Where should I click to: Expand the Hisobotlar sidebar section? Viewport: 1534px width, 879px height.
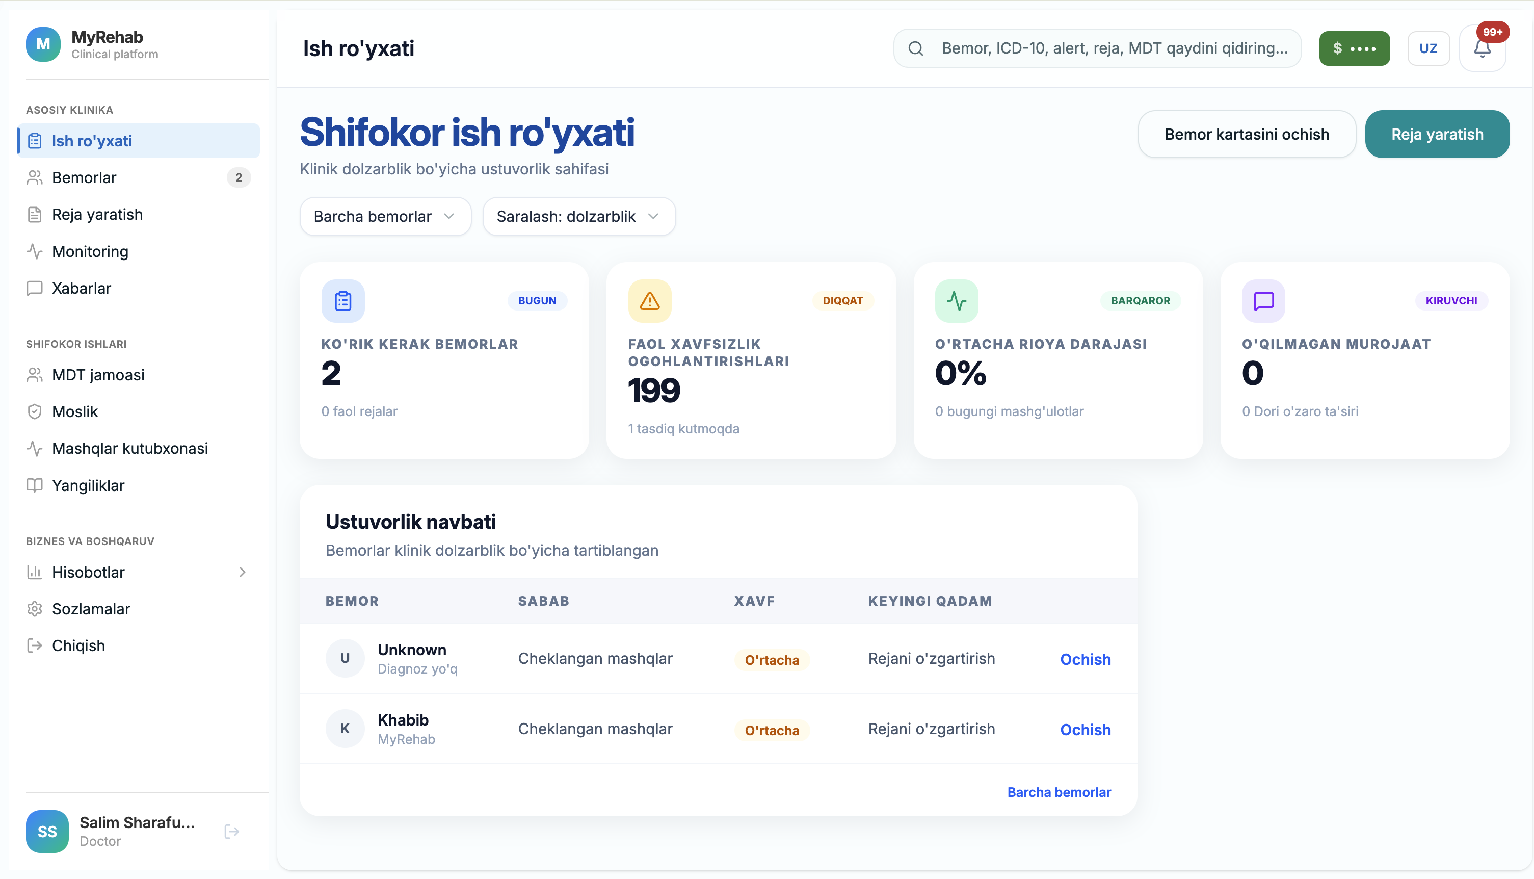coord(139,572)
